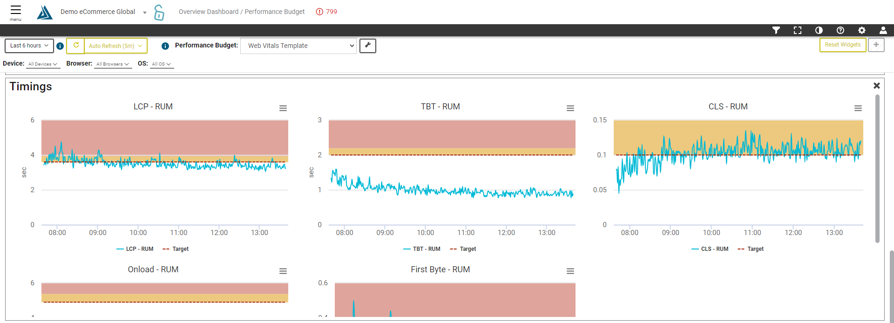The width and height of the screenshot is (894, 323).
Task: Click the refresh arrow button
Action: click(x=75, y=46)
